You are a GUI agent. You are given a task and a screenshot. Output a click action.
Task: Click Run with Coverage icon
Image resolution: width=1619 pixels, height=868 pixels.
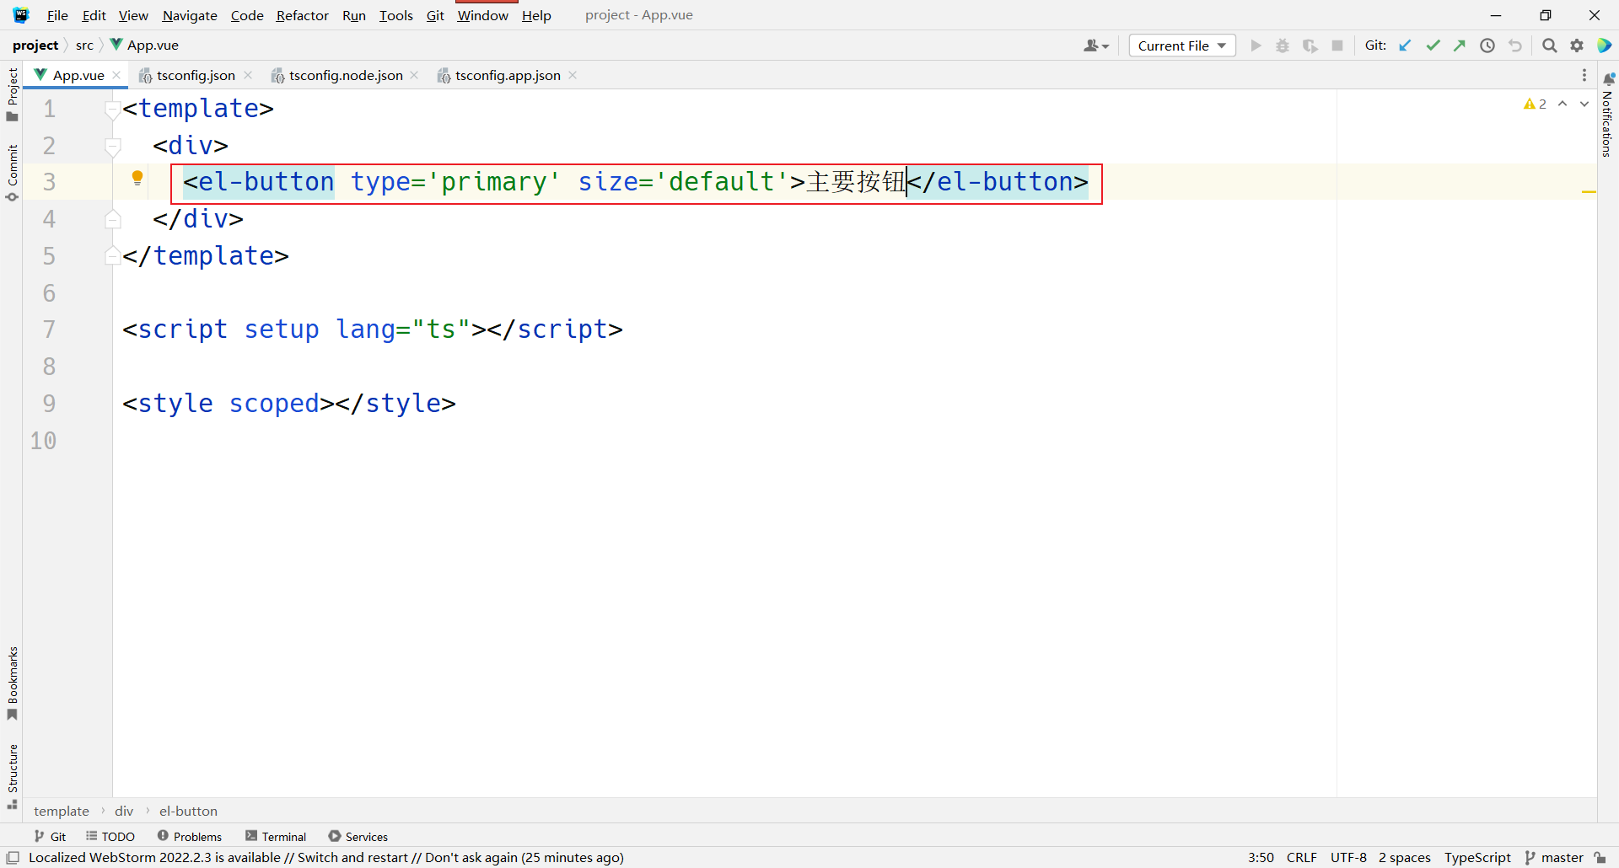pyautogui.click(x=1310, y=46)
